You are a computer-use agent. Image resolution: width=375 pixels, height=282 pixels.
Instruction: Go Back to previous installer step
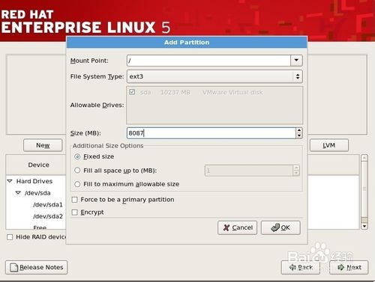(301, 268)
